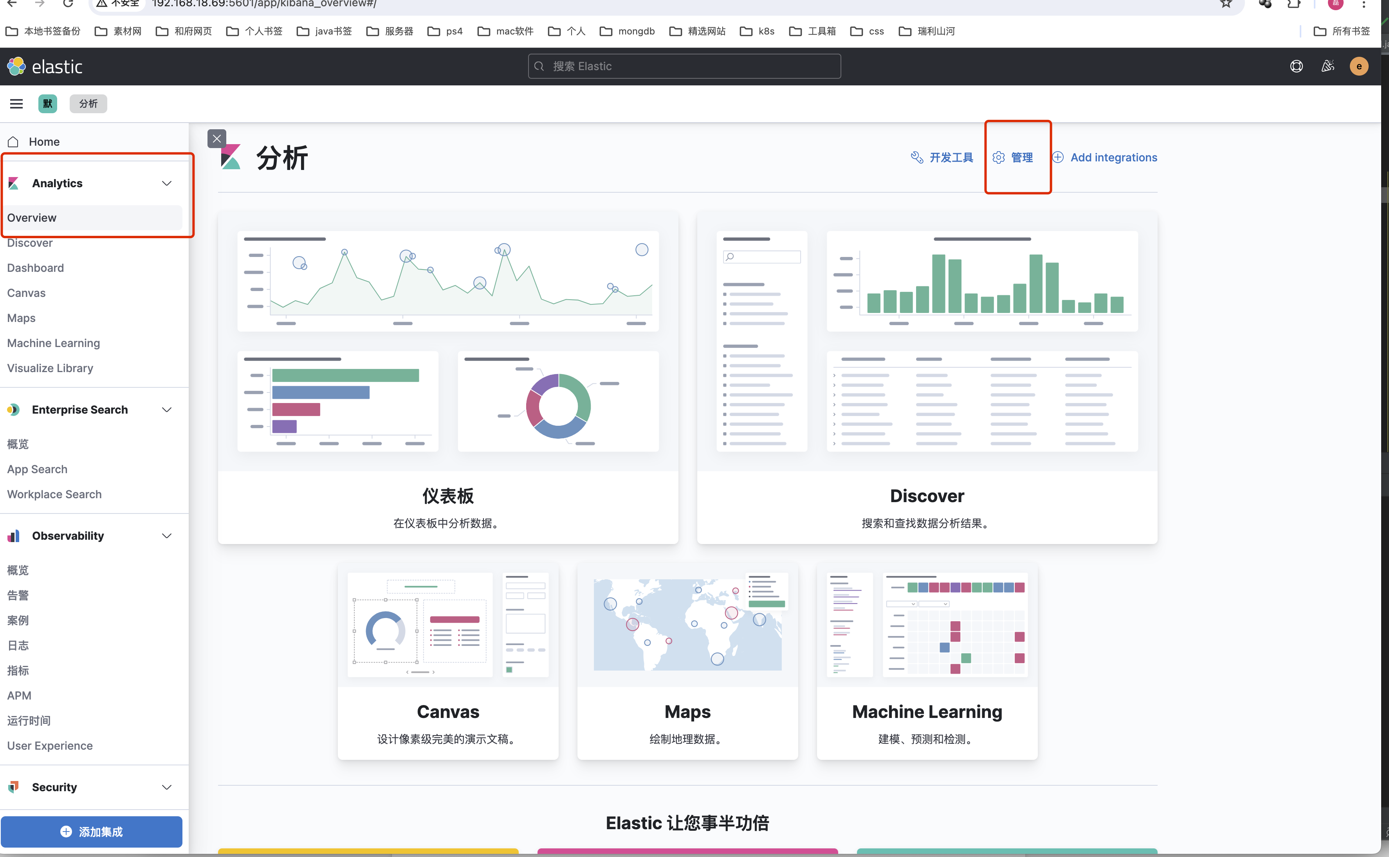
Task: Collapse the Enterprise Search section chevron
Action: pos(166,409)
